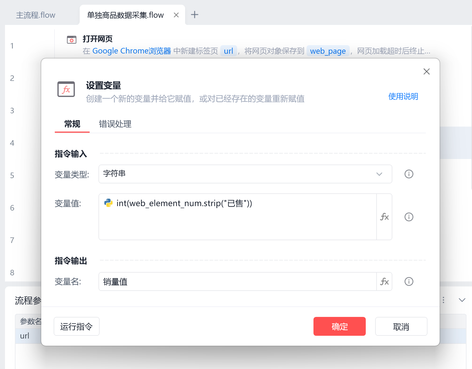Viewport: 472px width, 369px height.
Task: Confirm settings with the 确定 button
Action: 339,326
